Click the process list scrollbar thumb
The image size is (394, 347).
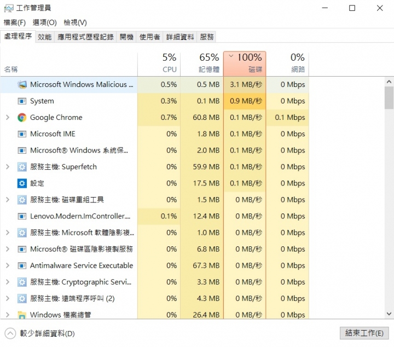389,98
